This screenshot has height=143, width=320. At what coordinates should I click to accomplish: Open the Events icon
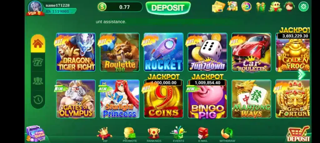click(x=178, y=135)
